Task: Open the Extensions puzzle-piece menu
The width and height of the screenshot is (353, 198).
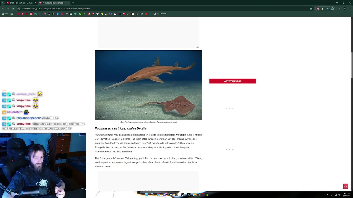Action: [333, 9]
